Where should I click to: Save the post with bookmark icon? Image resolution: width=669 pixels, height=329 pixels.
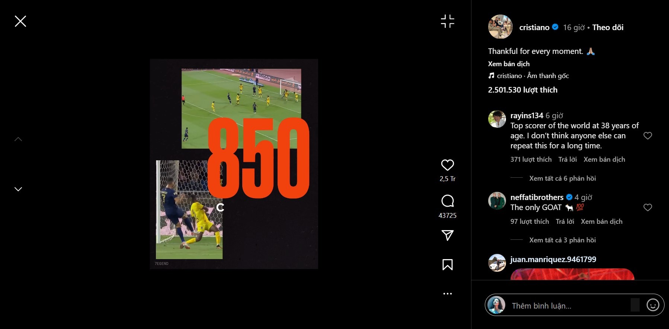tap(447, 265)
